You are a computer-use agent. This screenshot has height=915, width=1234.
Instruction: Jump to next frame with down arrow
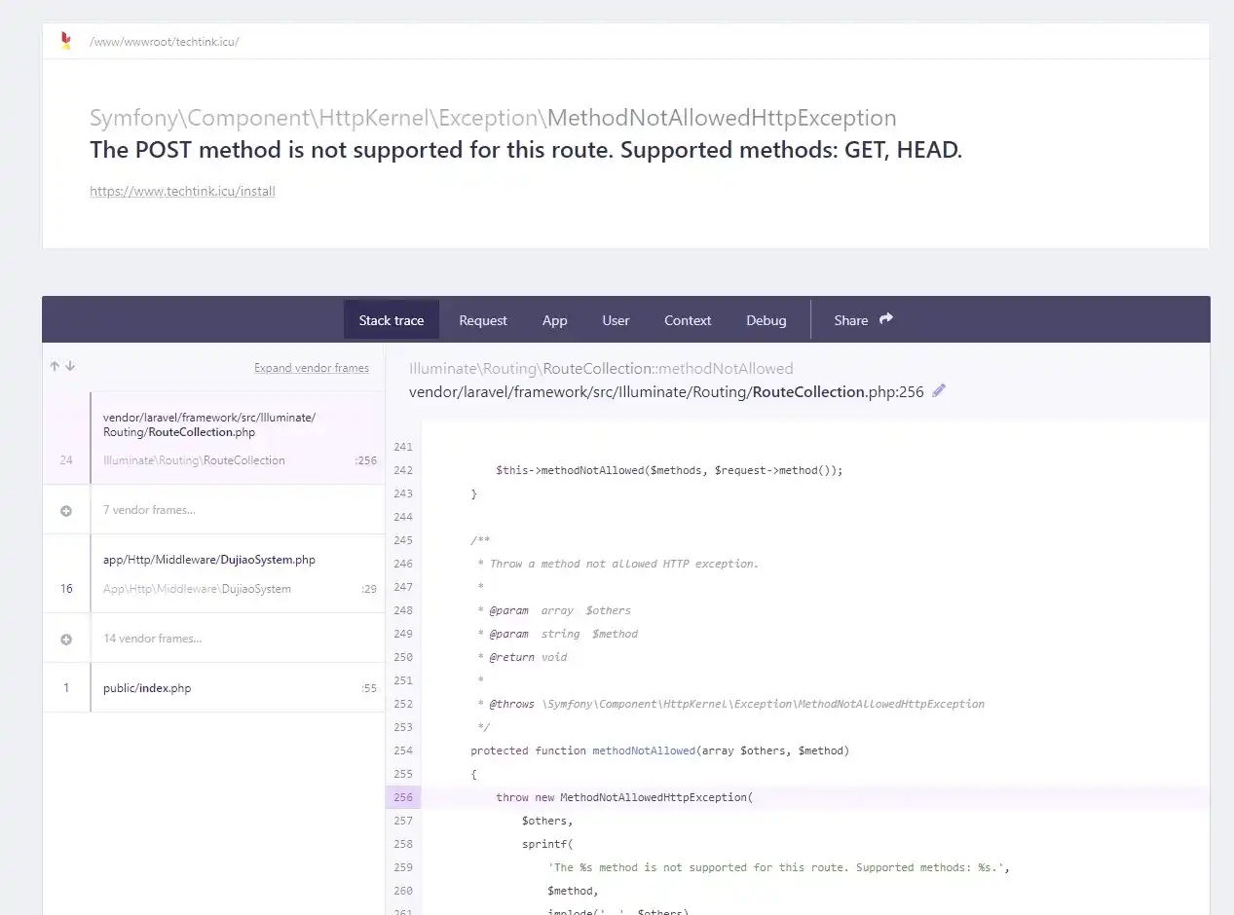click(x=70, y=366)
